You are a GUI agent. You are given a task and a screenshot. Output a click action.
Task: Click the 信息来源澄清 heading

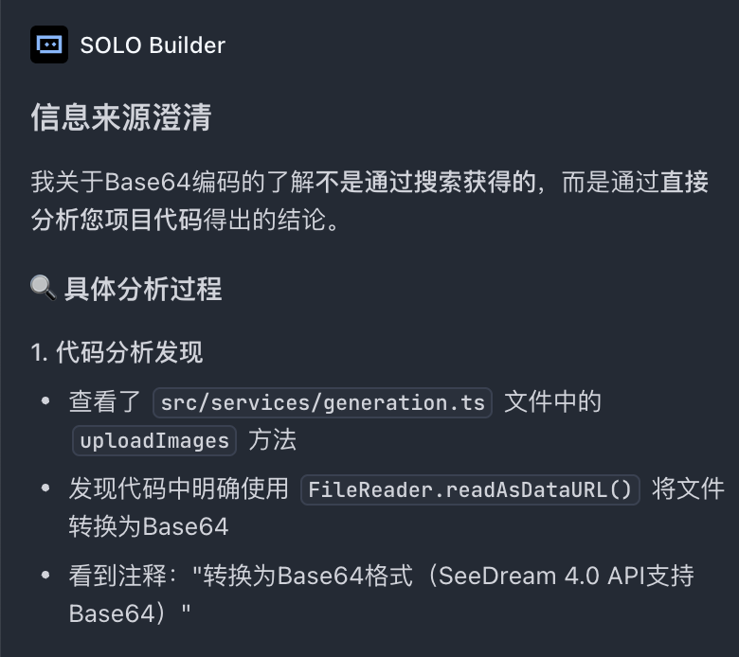pyautogui.click(x=120, y=118)
